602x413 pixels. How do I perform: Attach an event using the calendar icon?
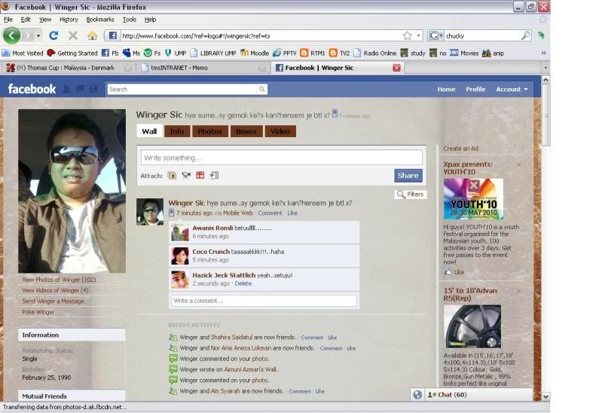click(x=200, y=176)
